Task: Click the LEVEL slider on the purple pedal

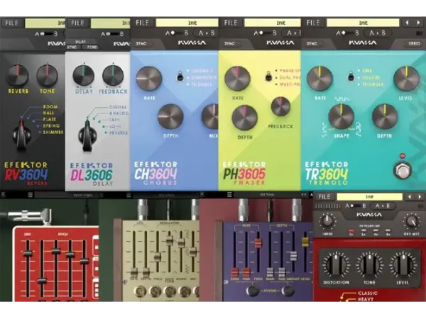Action: [305, 241]
